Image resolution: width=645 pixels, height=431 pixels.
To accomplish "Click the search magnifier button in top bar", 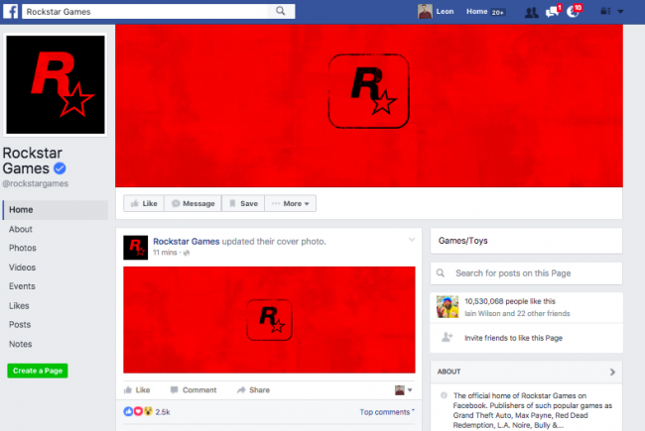I will point(281,11).
